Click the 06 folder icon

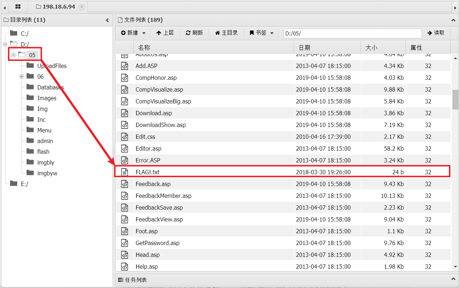click(30, 76)
